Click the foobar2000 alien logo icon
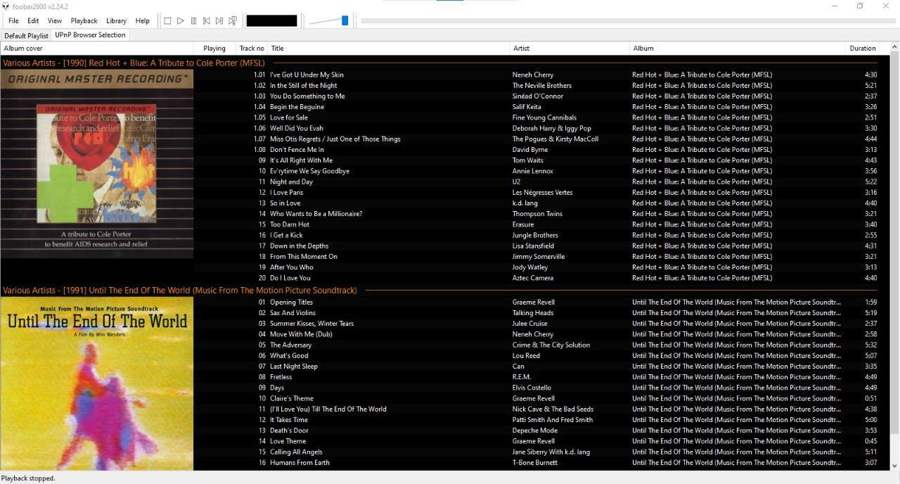This screenshot has height=484, width=900. pyautogui.click(x=6, y=6)
